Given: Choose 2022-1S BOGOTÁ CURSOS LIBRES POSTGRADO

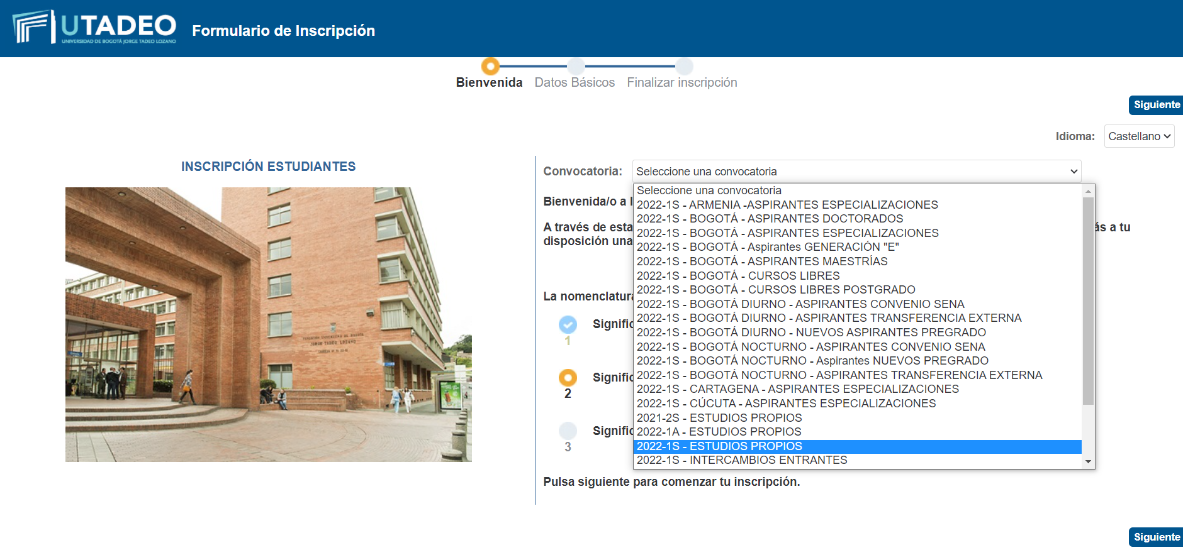Looking at the screenshot, I should (776, 290).
